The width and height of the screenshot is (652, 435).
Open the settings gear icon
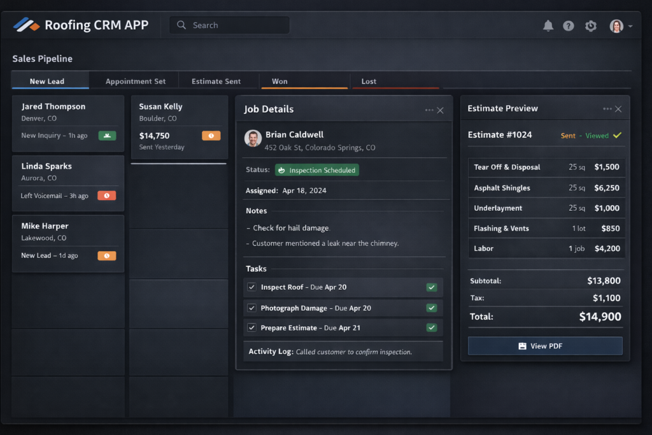point(591,26)
